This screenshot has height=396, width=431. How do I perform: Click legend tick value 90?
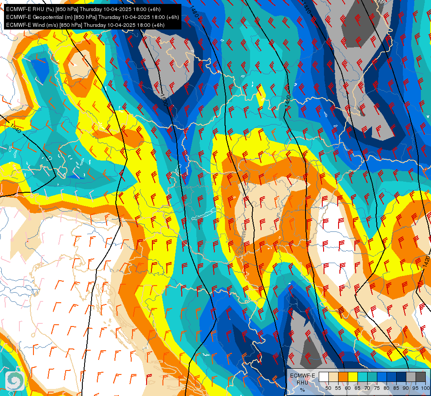406,388
